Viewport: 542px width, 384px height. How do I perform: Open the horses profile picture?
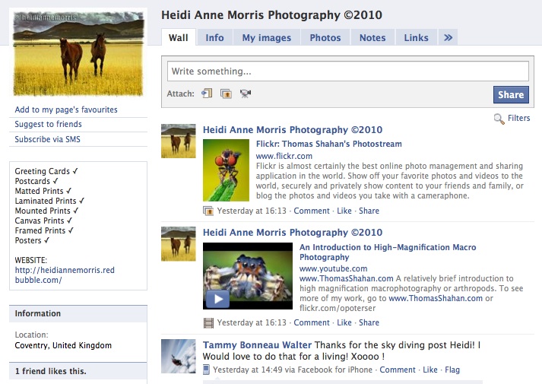tap(78, 53)
